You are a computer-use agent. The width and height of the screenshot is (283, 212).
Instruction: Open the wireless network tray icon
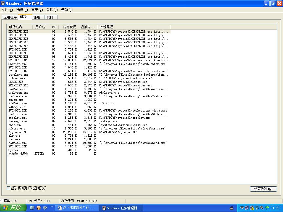tap(242, 208)
